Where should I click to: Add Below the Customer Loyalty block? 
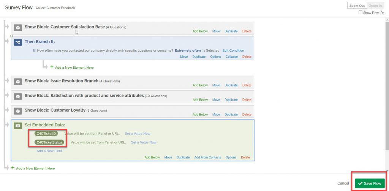coord(200,115)
